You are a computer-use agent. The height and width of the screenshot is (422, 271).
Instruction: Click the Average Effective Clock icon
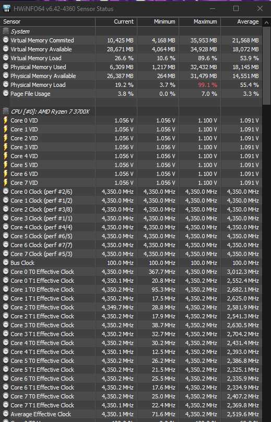point(6,414)
